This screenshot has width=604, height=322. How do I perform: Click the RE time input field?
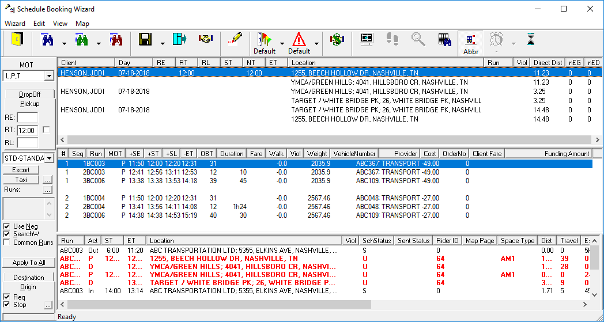27,118
